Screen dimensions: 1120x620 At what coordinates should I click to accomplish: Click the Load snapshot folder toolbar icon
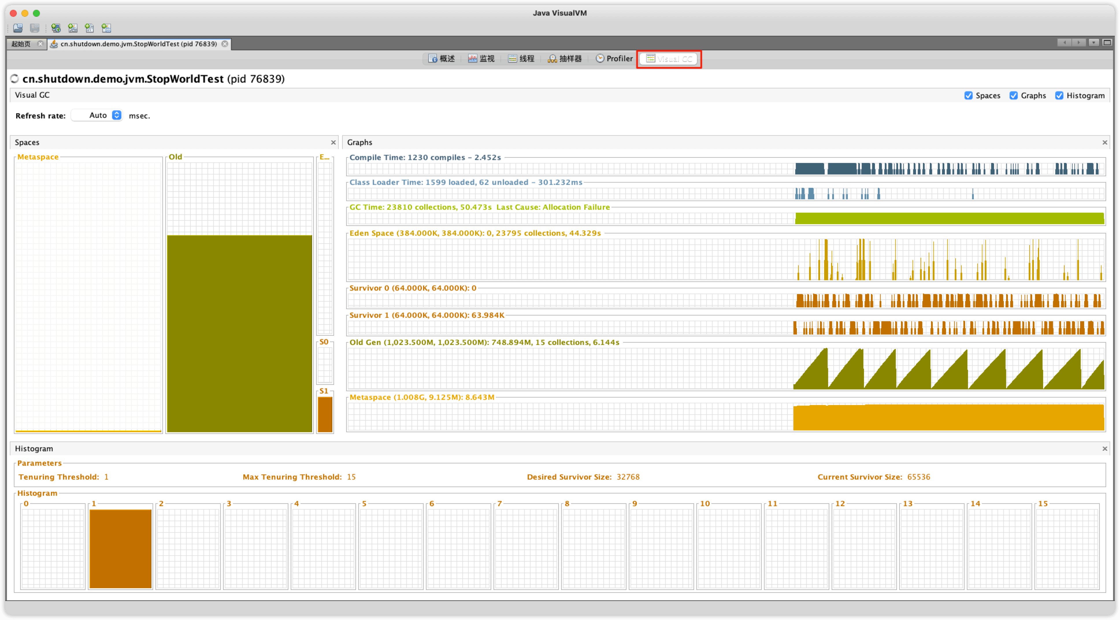click(x=18, y=28)
